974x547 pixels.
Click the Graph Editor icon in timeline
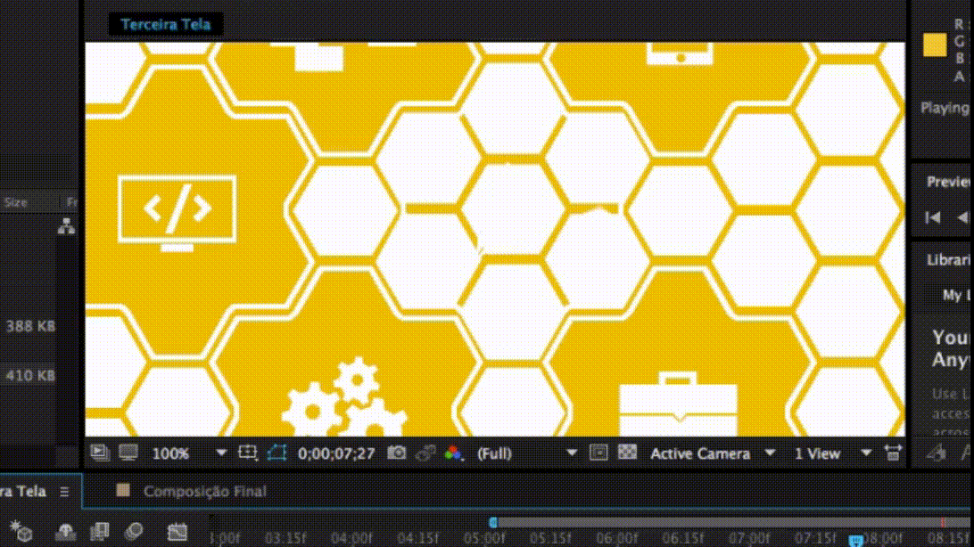pyautogui.click(x=177, y=532)
